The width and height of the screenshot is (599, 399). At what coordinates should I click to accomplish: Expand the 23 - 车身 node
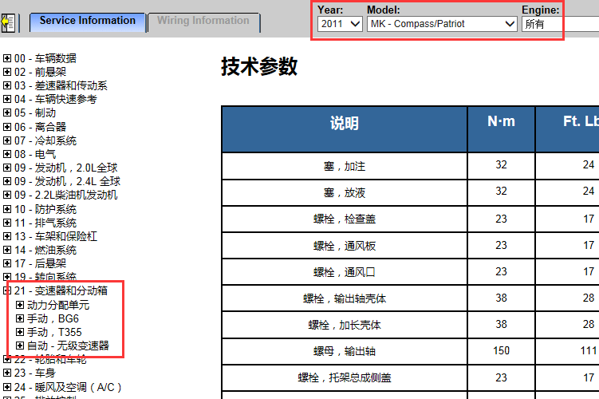7,373
